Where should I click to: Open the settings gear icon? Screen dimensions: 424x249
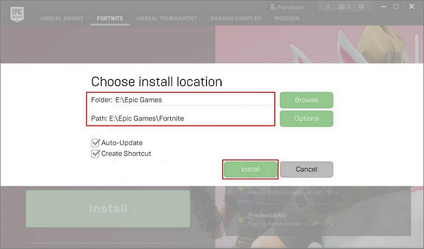click(x=361, y=7)
